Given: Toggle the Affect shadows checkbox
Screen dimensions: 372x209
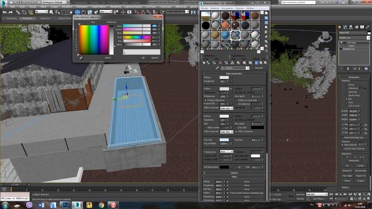Looking at the screenshot, I should (x=236, y=132).
